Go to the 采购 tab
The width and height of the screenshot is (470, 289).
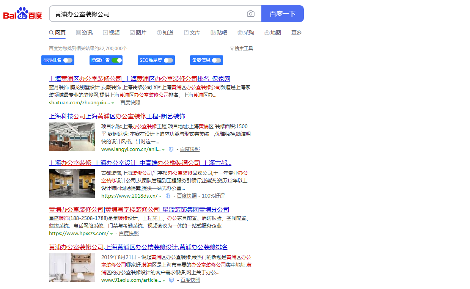pyautogui.click(x=246, y=33)
